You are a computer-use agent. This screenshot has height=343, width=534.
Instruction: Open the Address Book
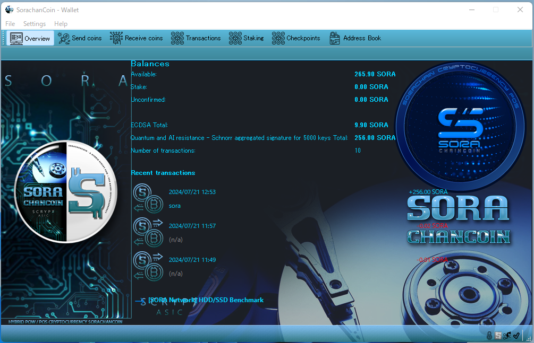pyautogui.click(x=355, y=38)
